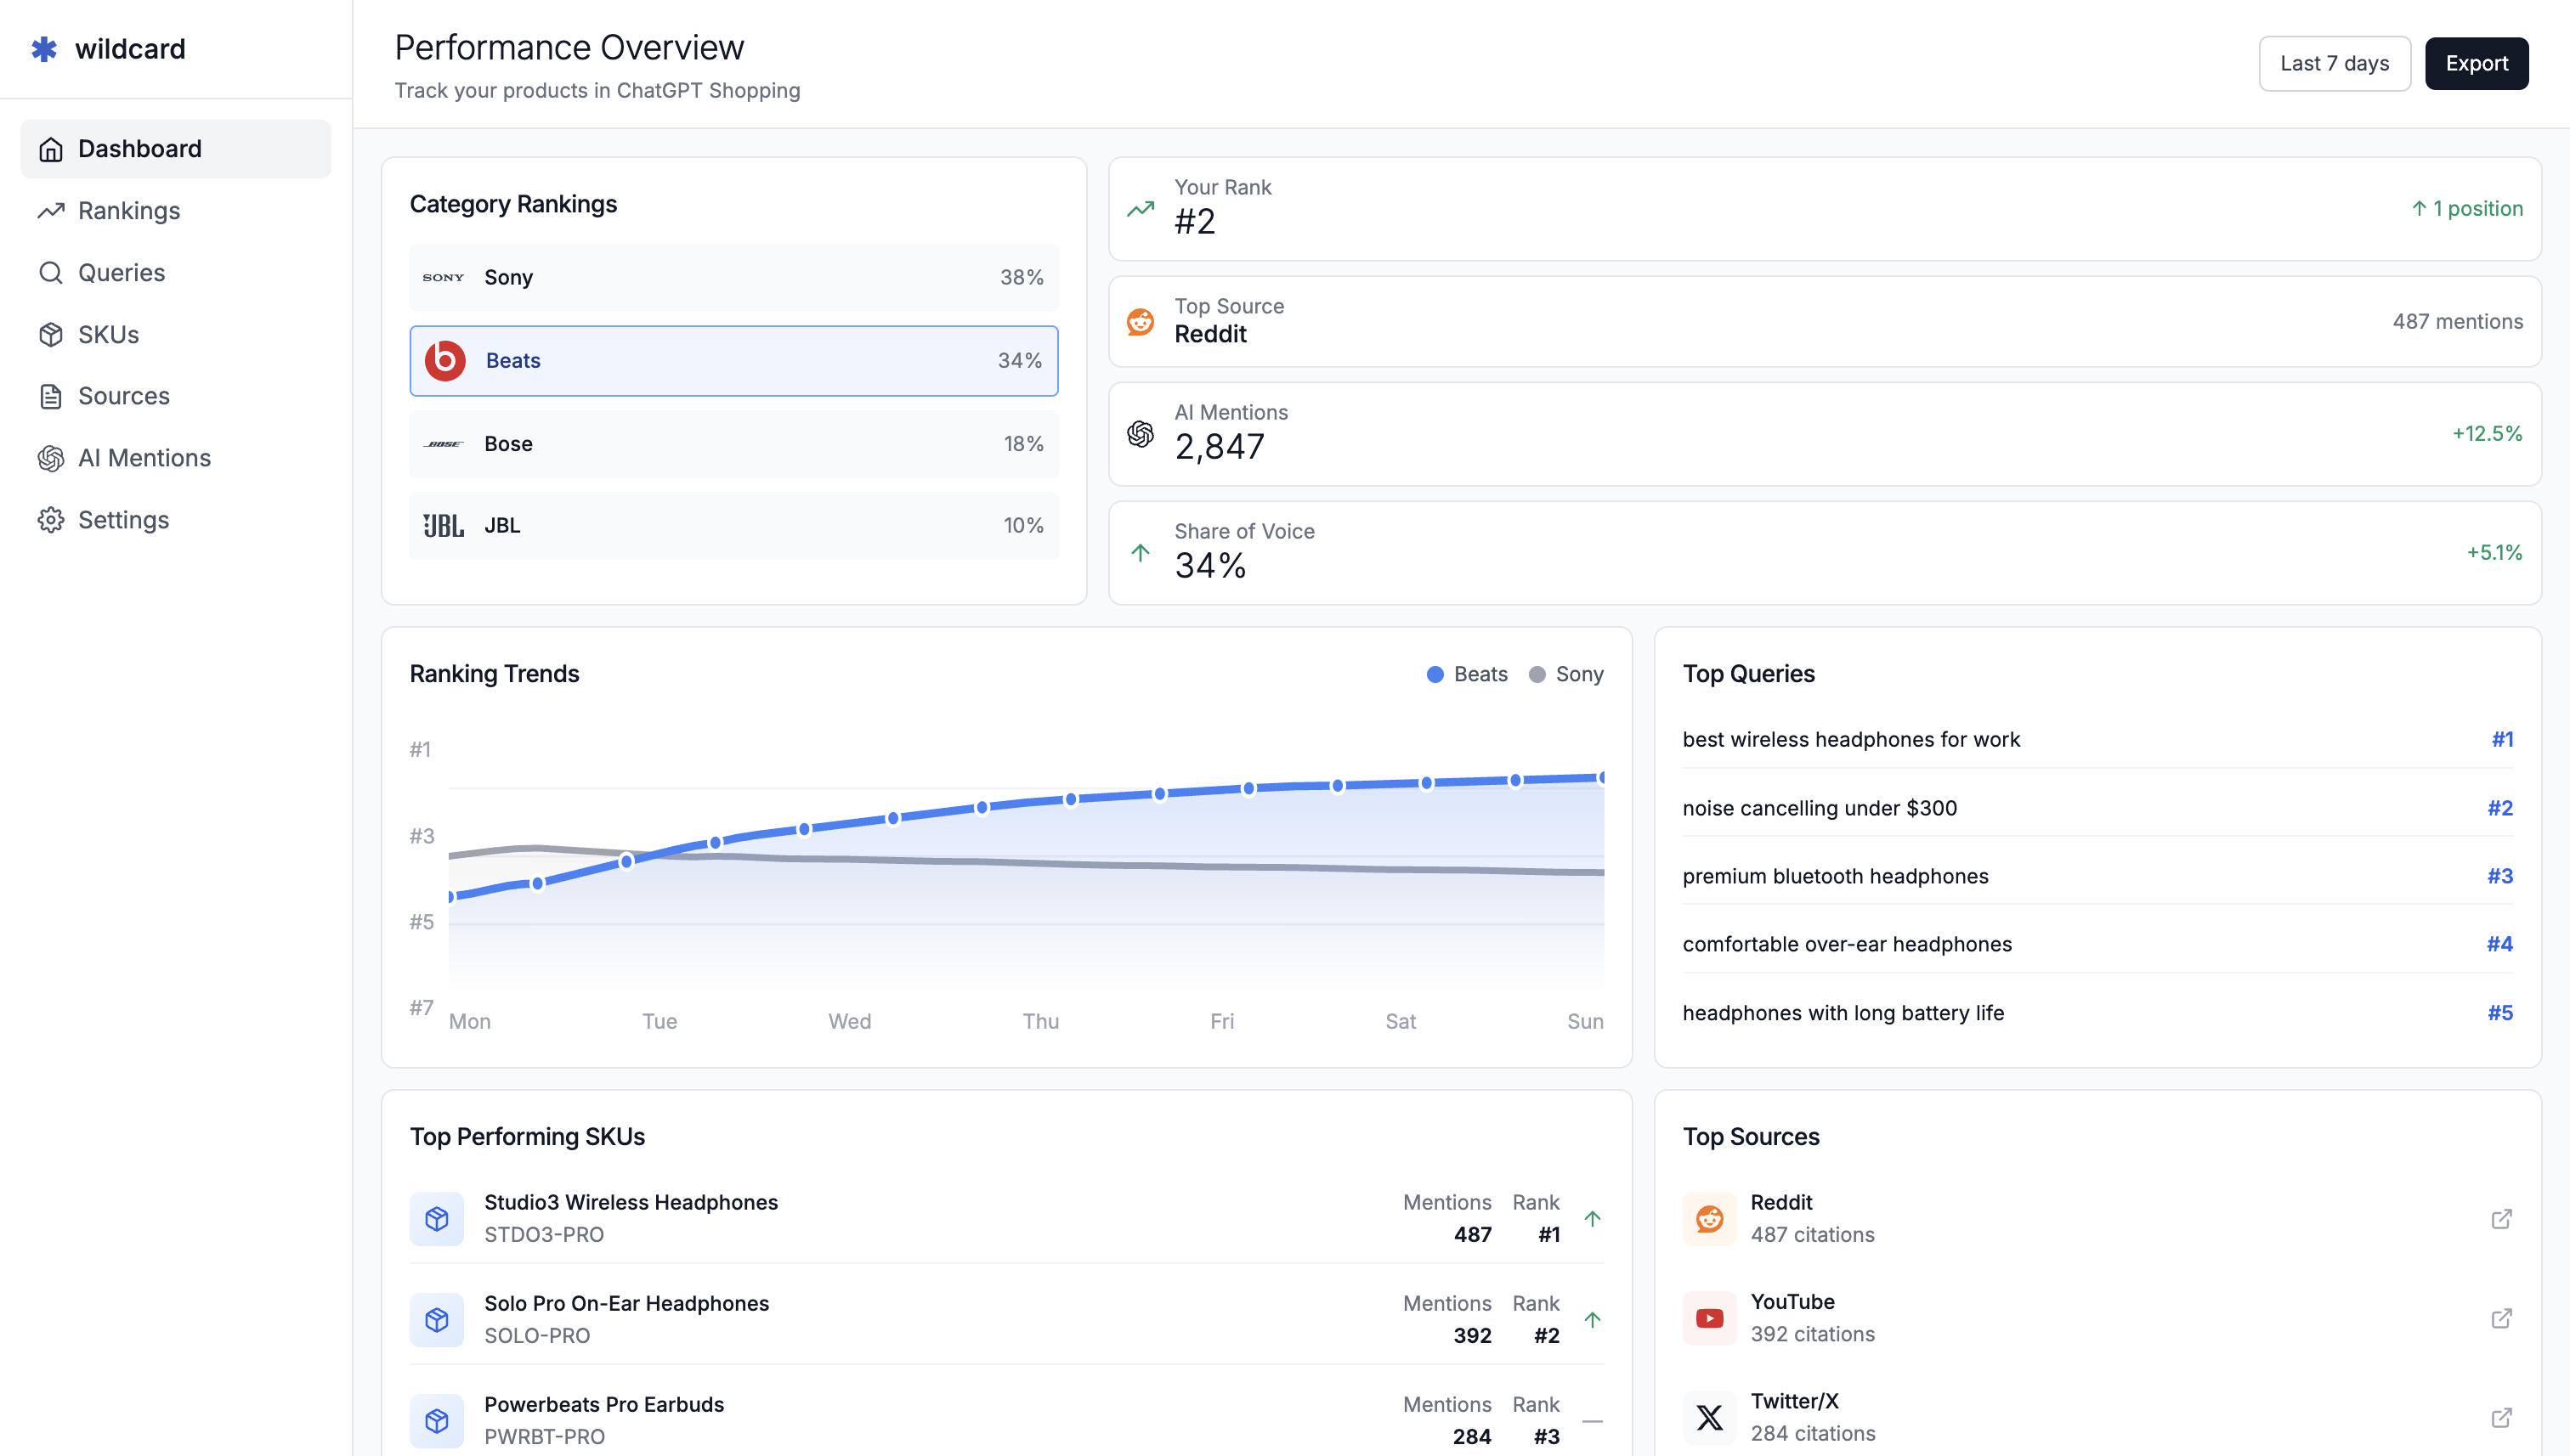Click the Powerbeats Pro Earbuds package icon

point(437,1421)
